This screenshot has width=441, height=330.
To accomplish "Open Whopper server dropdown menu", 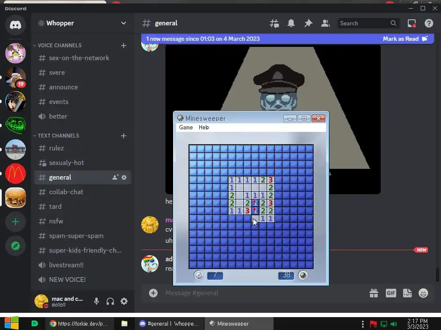I will click(x=124, y=23).
